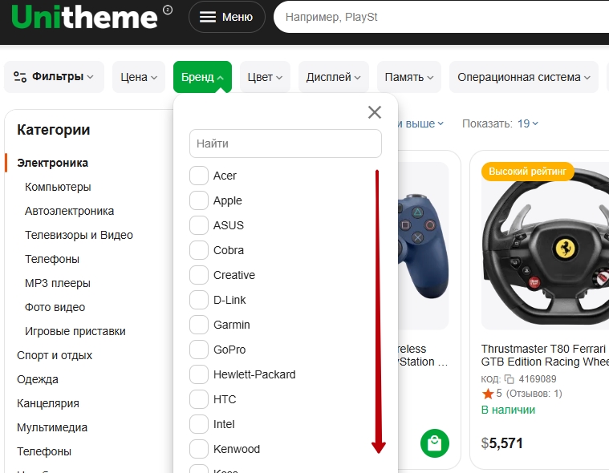This screenshot has height=473, width=609.
Task: Select Hewlett-Packard brand checkbox
Action: 199,374
